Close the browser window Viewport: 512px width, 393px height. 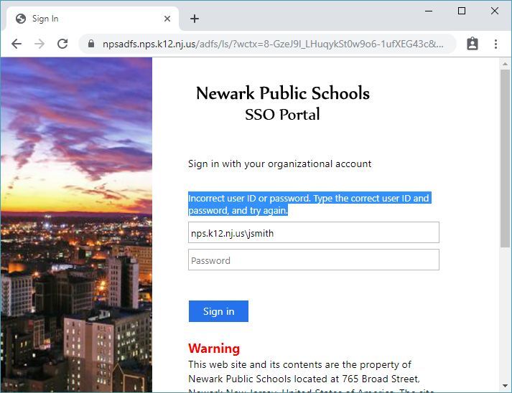coord(495,11)
